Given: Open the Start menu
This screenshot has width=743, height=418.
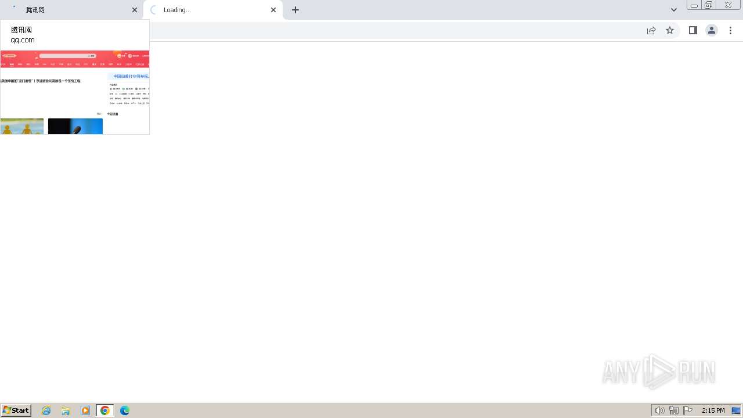Looking at the screenshot, I should (16, 410).
